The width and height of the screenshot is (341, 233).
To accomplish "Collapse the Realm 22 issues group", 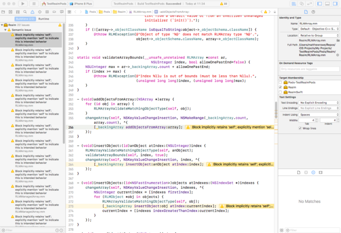I will 2,25.
